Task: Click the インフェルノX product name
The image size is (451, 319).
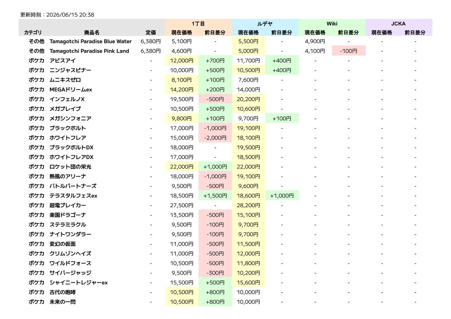Action: [x=67, y=99]
